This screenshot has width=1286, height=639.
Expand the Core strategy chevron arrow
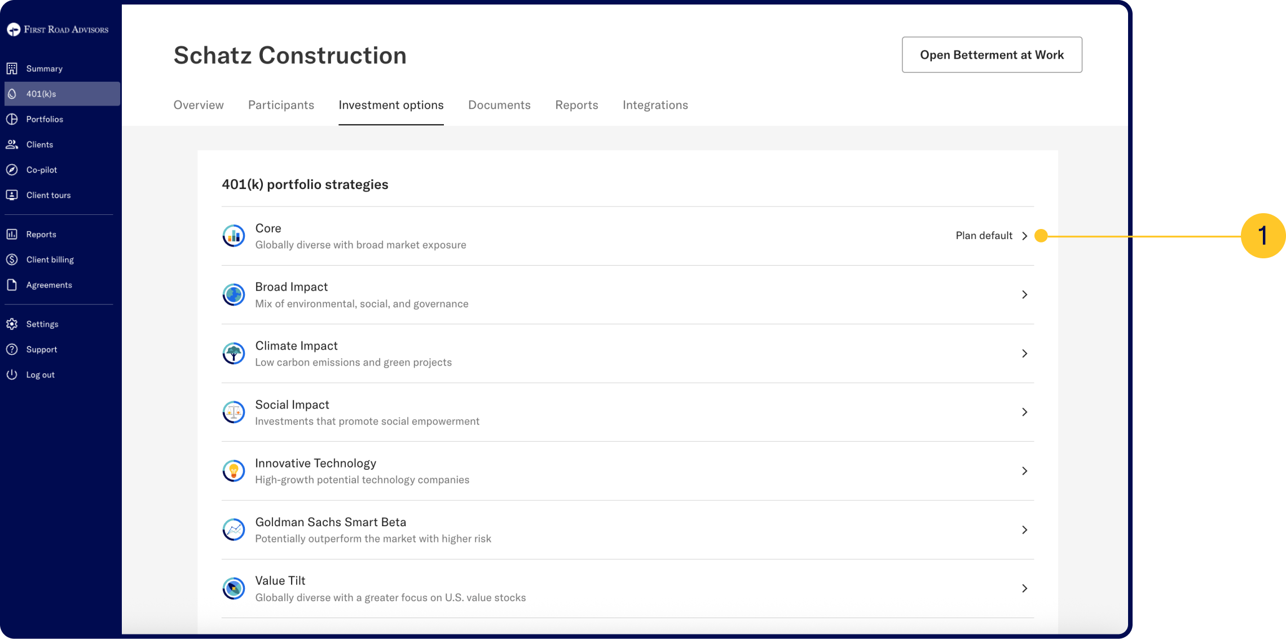[1024, 236]
